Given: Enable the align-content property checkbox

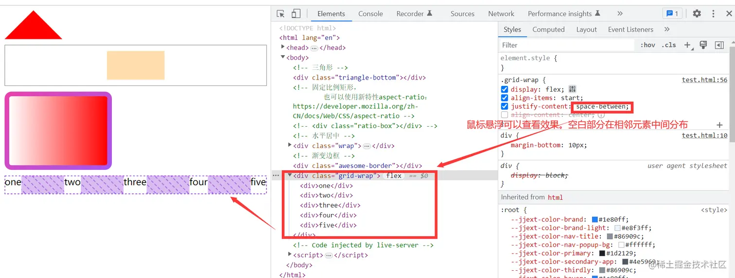Looking at the screenshot, I should (x=505, y=115).
